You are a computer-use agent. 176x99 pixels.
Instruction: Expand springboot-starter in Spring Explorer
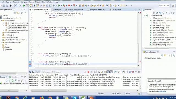(x=144, y=58)
